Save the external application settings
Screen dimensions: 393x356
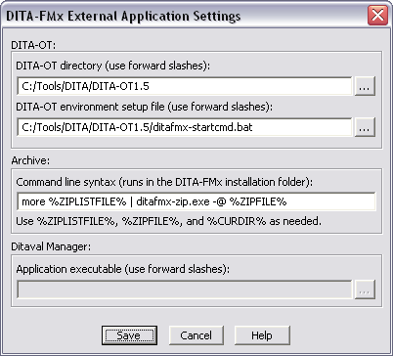tap(129, 335)
